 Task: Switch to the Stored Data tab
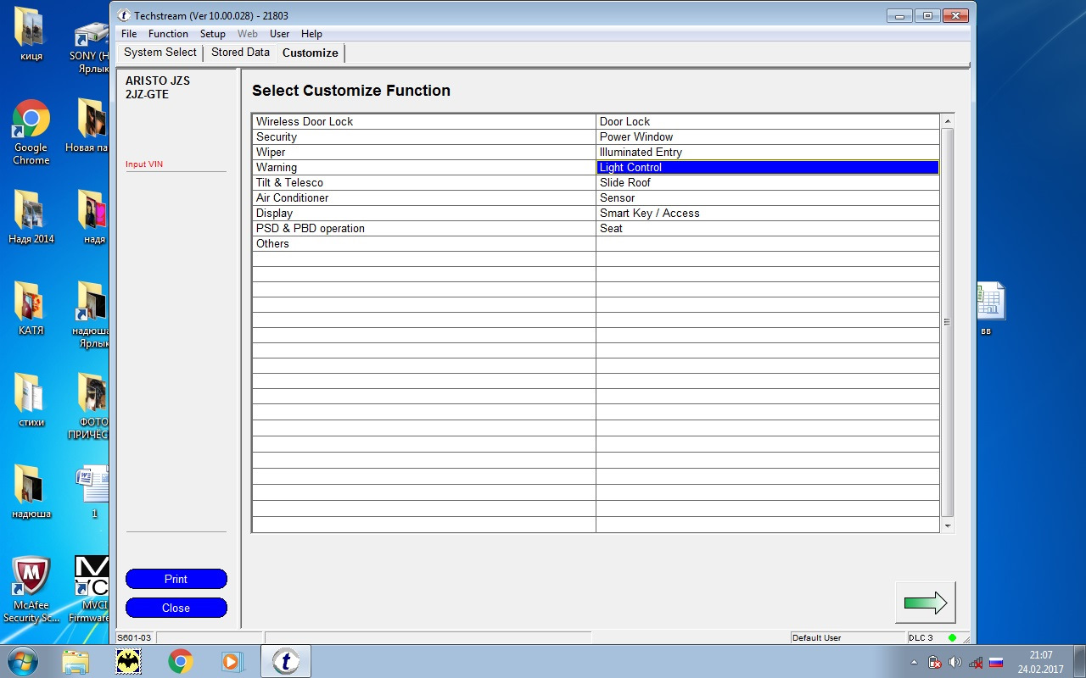click(240, 53)
